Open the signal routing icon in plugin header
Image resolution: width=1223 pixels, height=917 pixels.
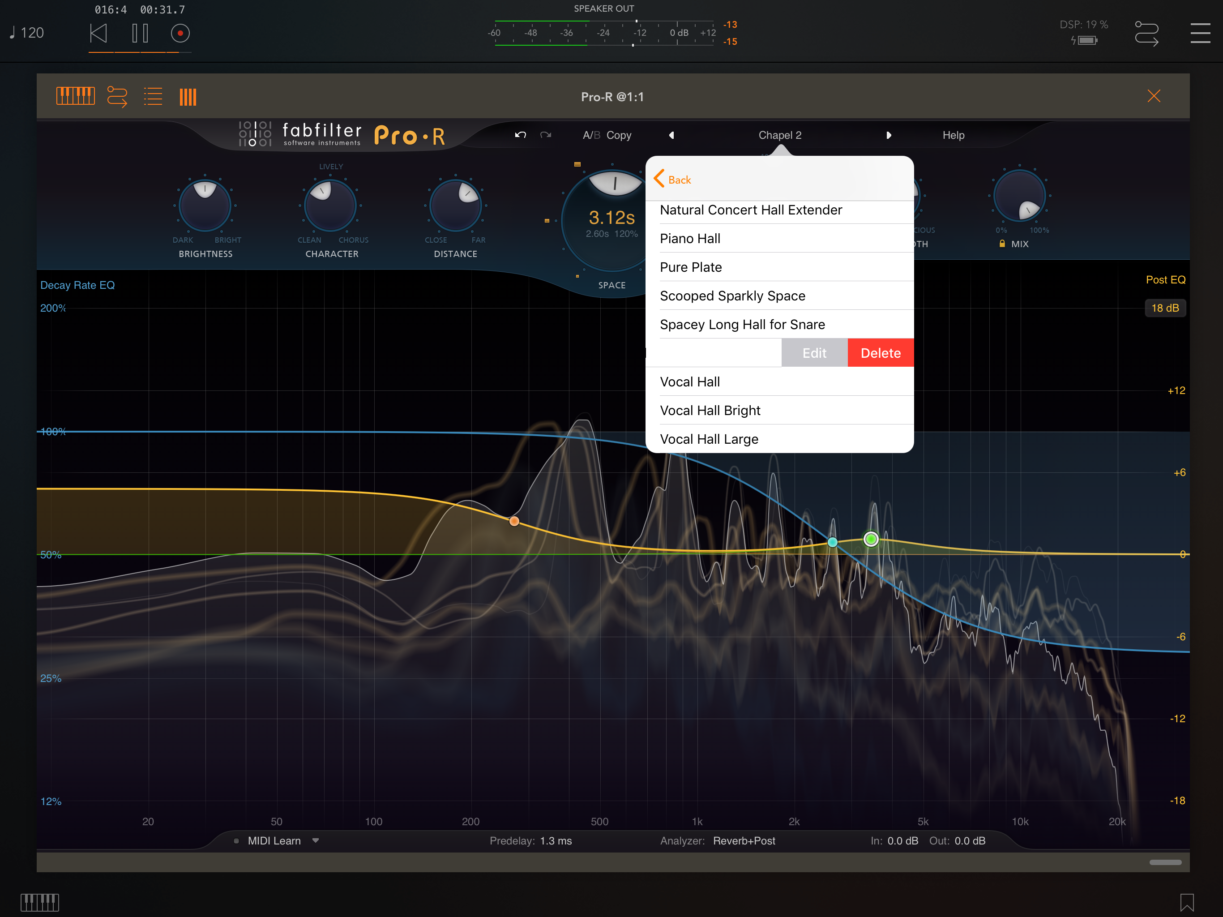[117, 96]
